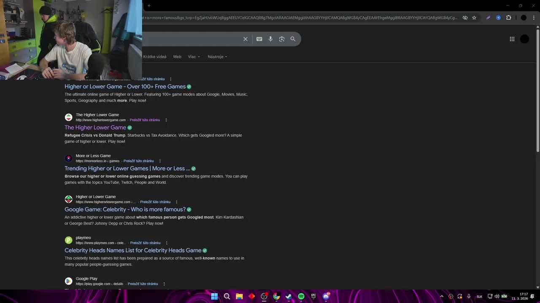Open options for Google Game Celebrity result

pos(176,202)
